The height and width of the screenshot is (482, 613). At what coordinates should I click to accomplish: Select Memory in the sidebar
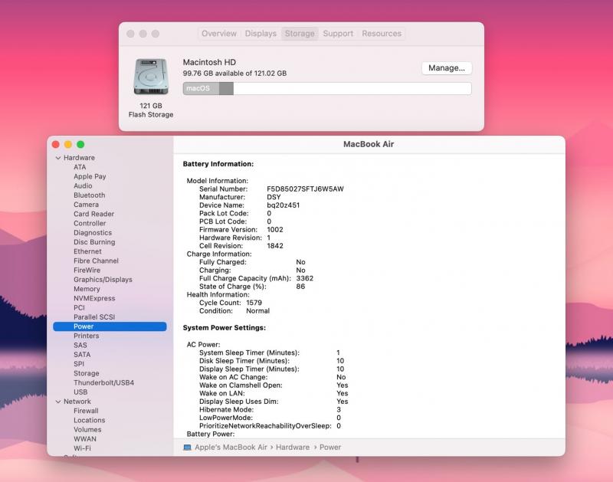pos(87,289)
